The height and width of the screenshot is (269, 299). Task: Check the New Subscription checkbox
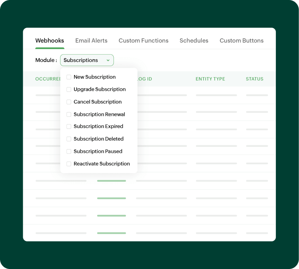[x=68, y=77]
